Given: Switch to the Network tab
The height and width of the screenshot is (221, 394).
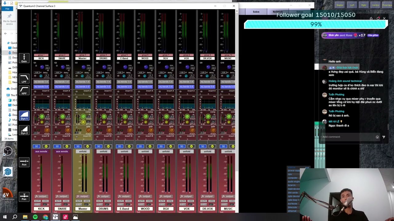Looking at the screenshot, I should click(x=278, y=12).
